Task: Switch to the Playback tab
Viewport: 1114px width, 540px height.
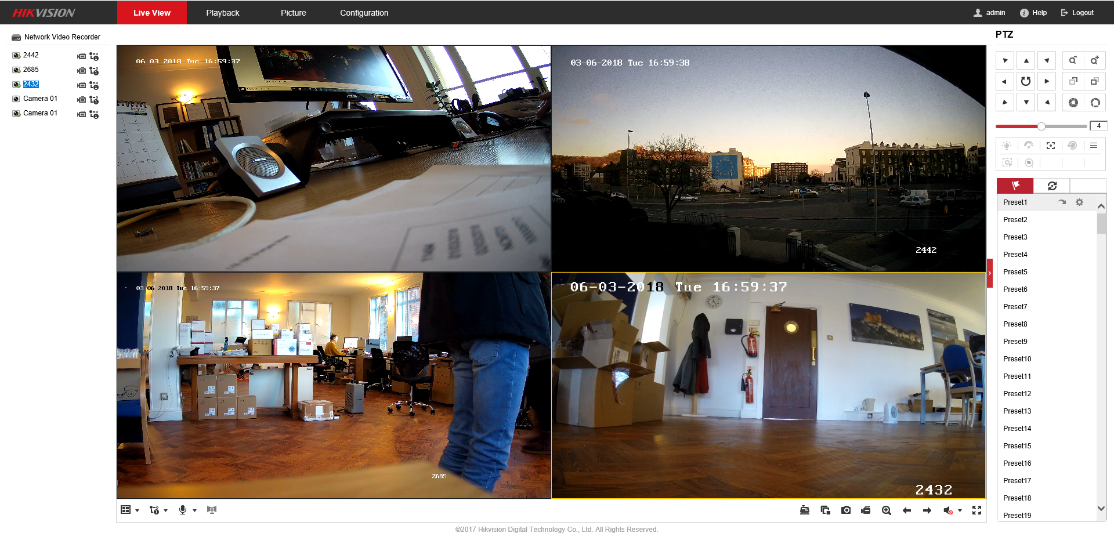Action: [x=222, y=13]
